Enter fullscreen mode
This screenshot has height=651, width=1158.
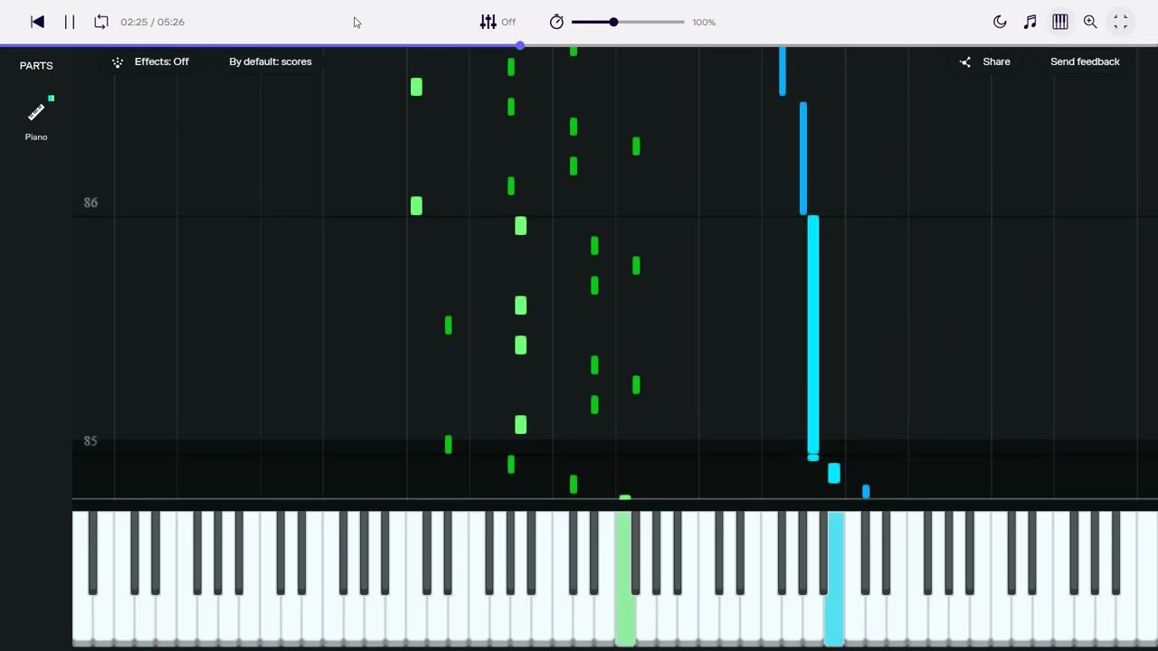(1121, 22)
